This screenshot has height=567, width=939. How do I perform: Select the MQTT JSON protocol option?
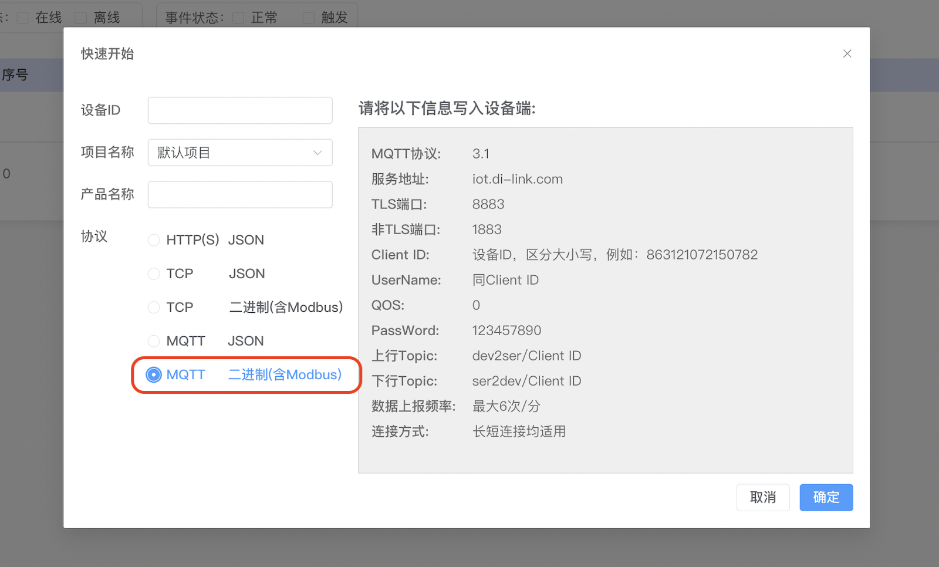[x=154, y=340]
